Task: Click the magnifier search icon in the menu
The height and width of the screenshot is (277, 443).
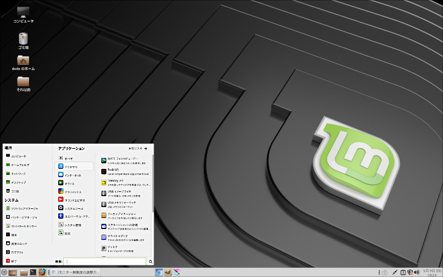Action: pos(150,262)
